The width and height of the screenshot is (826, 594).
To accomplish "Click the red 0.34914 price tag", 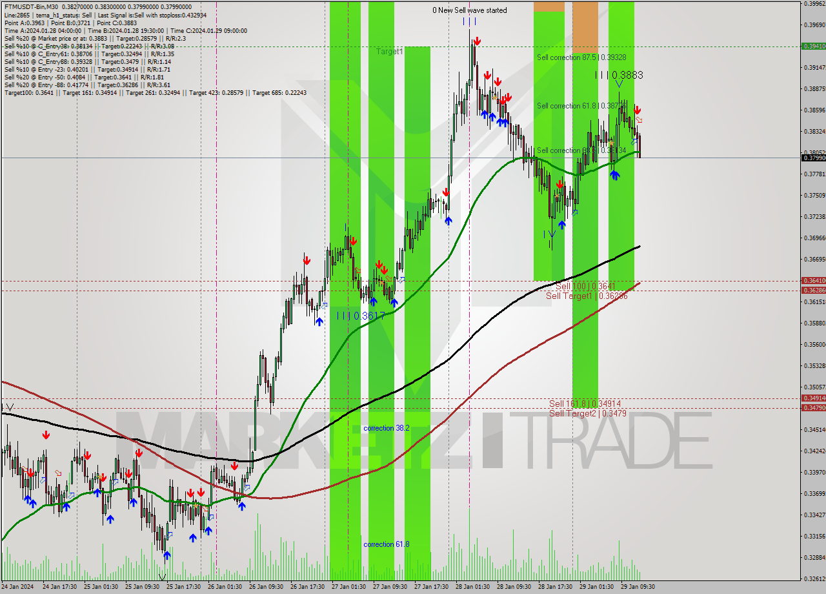I will [x=812, y=398].
